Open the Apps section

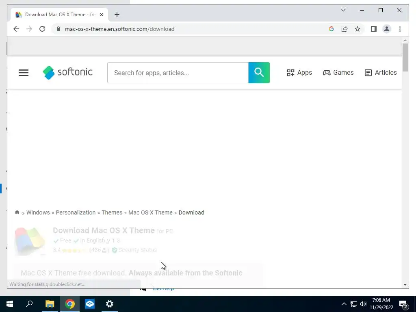299,73
